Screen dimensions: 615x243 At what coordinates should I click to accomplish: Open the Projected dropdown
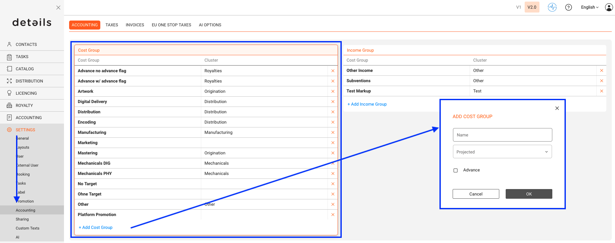502,152
